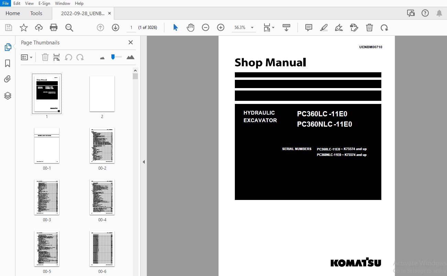Viewport: 447px width, 276px height.
Task: Enlarge thumbnail size with large mountain icon
Action: click(x=130, y=57)
